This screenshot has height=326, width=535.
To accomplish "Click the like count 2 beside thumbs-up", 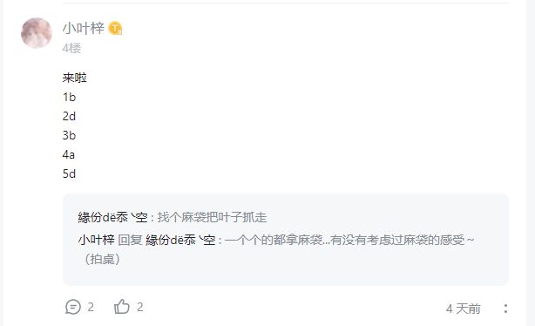I will tap(140, 307).
